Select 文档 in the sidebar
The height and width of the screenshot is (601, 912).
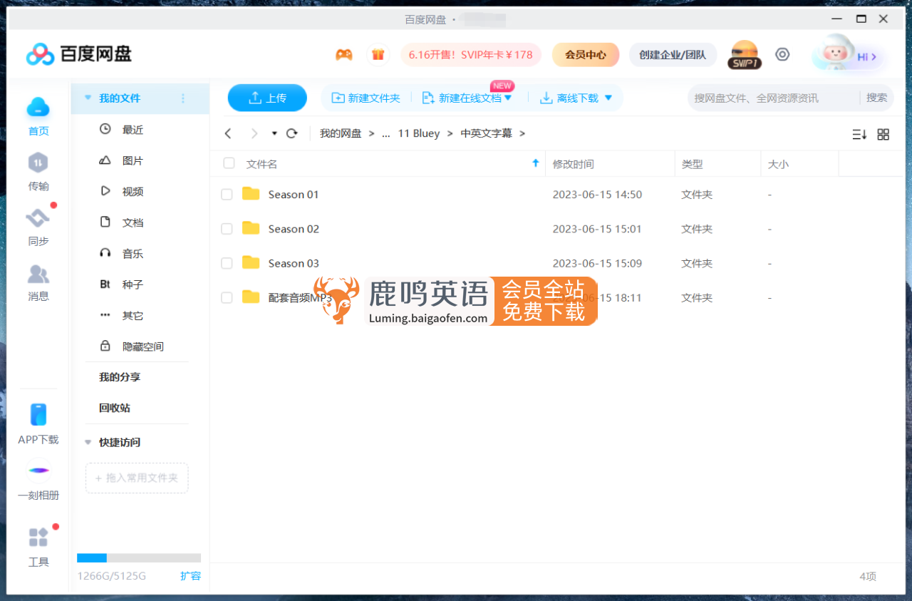(133, 222)
